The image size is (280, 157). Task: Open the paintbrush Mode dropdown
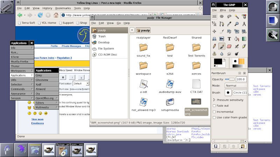point(235,85)
